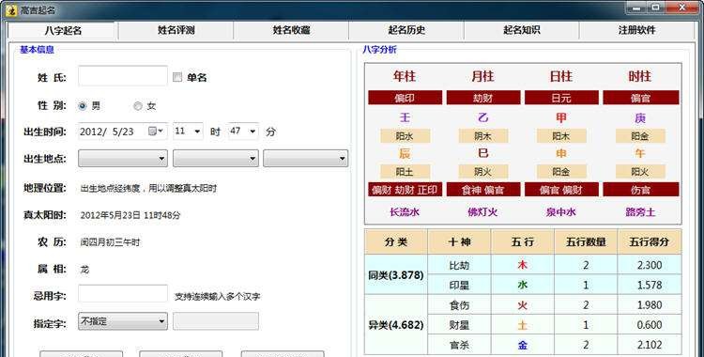Select the heavenly stem 庚

(x=640, y=117)
